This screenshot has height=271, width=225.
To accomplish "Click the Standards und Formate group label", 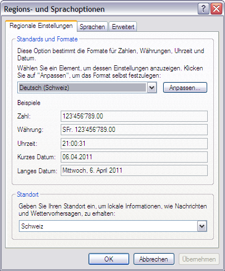I will pyautogui.click(x=47, y=39).
